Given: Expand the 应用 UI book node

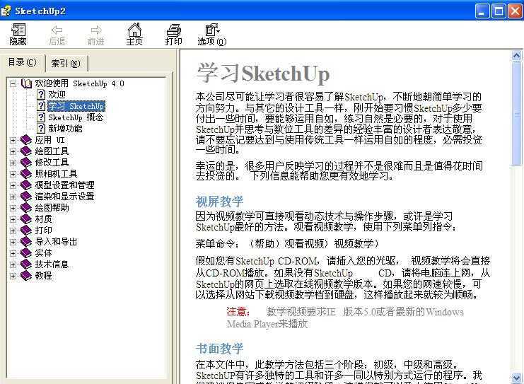Looking at the screenshot, I should [13, 140].
